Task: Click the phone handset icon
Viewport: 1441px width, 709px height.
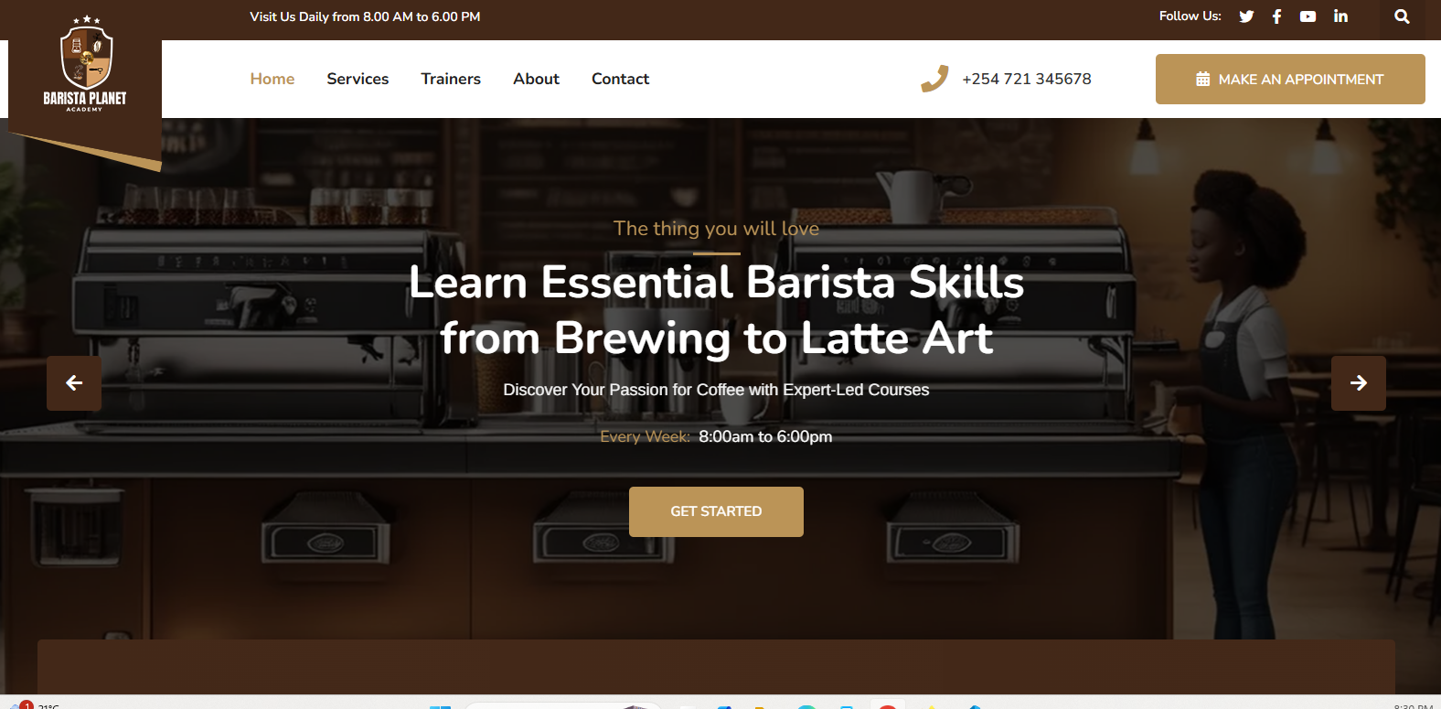Action: 934,79
